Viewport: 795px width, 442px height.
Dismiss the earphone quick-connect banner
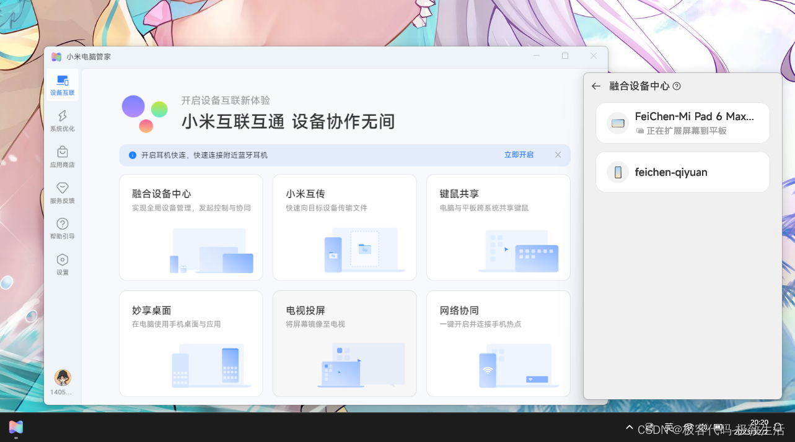pyautogui.click(x=558, y=155)
